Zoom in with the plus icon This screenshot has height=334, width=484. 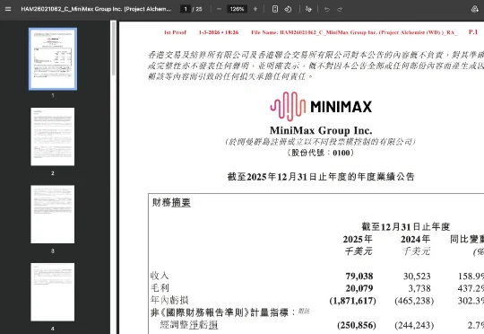point(255,9)
